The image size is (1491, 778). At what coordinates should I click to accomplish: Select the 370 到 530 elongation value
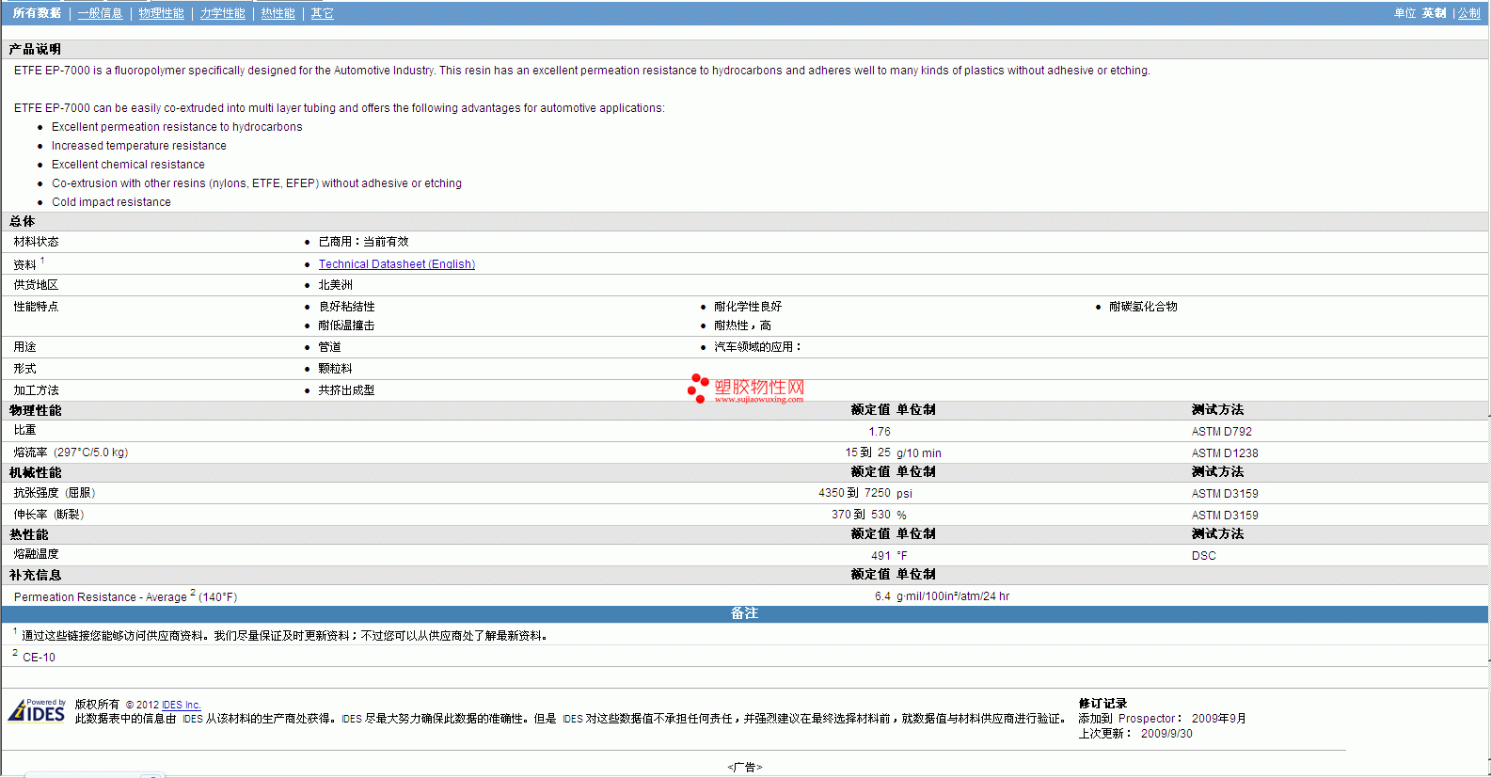tap(861, 515)
